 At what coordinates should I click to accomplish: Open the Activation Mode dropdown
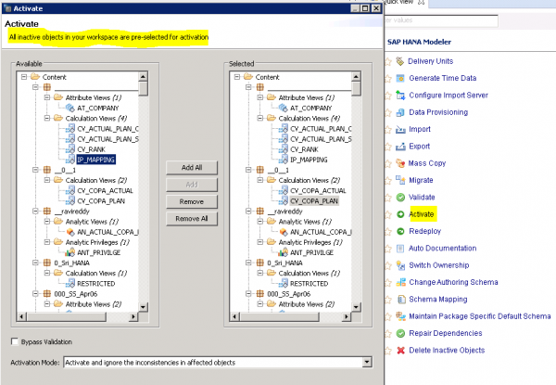tap(367, 363)
